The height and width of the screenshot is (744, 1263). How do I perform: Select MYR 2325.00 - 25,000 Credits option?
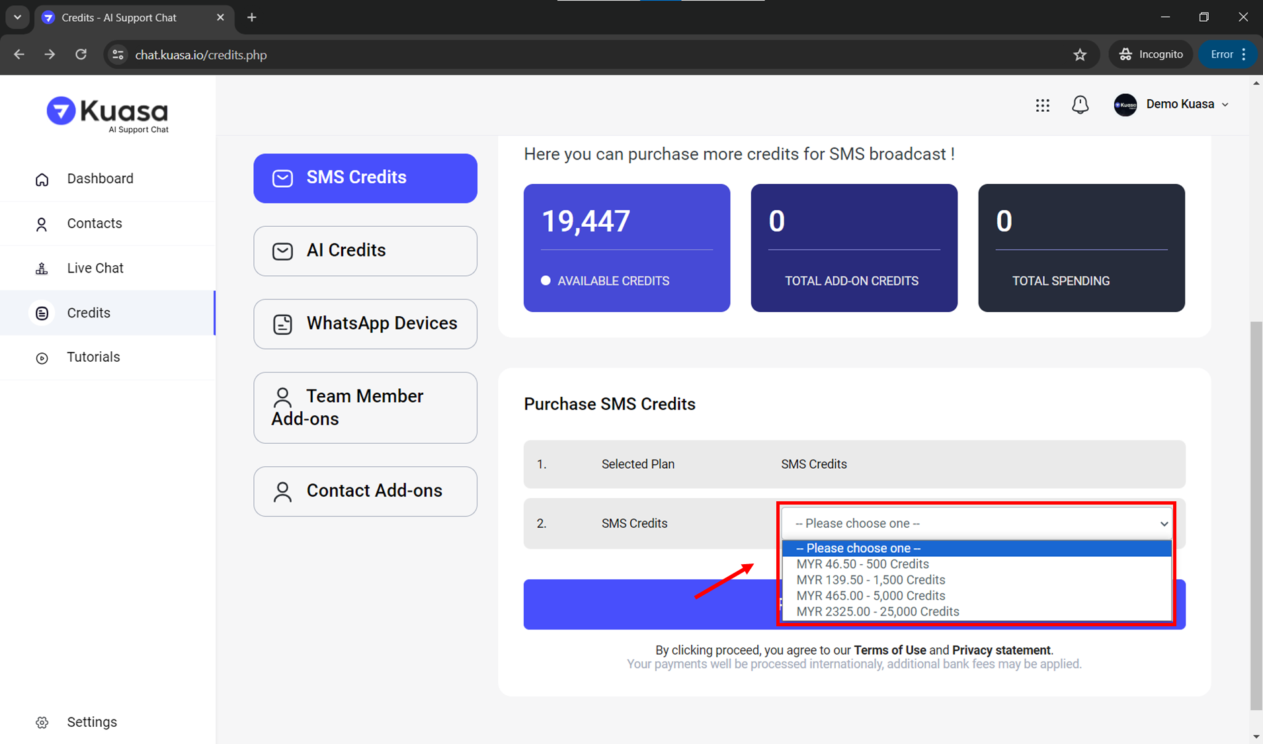tap(877, 612)
